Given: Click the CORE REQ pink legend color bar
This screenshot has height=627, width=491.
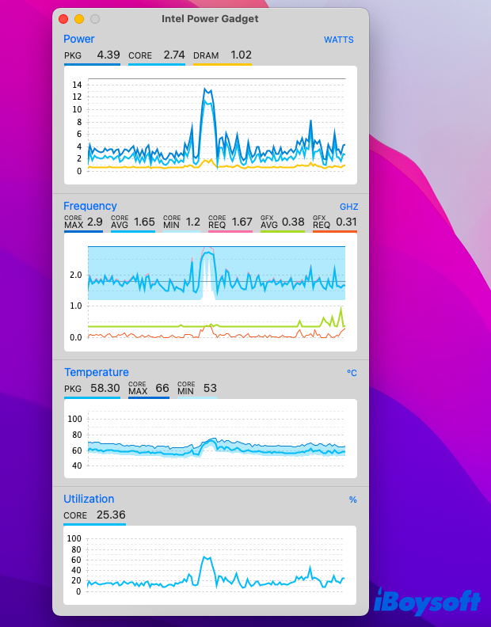Looking at the screenshot, I should pos(230,231).
